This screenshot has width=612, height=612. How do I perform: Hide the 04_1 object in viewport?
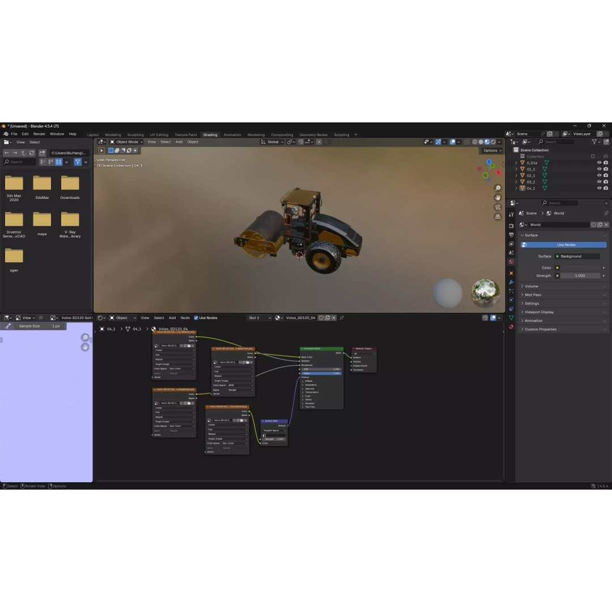pos(599,188)
